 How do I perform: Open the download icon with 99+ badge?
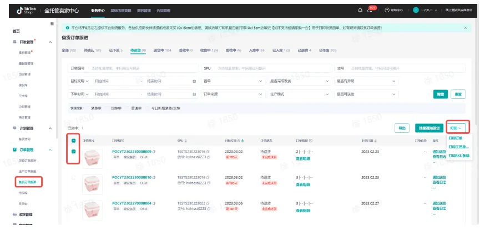coord(370,11)
